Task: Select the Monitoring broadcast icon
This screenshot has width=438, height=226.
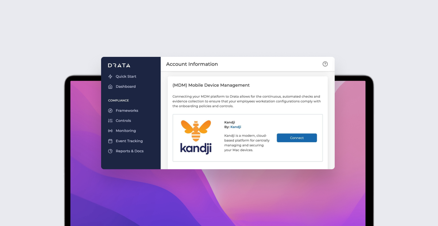Action: point(110,130)
